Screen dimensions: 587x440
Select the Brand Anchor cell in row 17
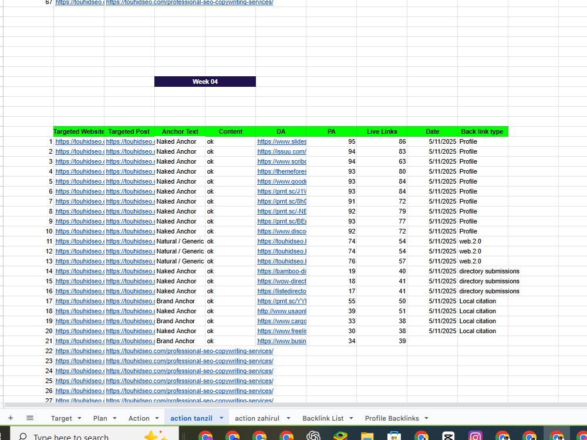(x=180, y=301)
